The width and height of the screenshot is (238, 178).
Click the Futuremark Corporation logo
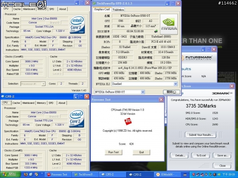[197, 58]
